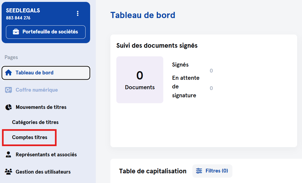Open the three-dot company options menu

(78, 13)
